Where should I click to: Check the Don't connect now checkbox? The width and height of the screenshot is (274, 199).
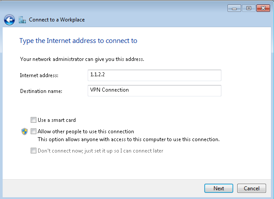[33, 151]
